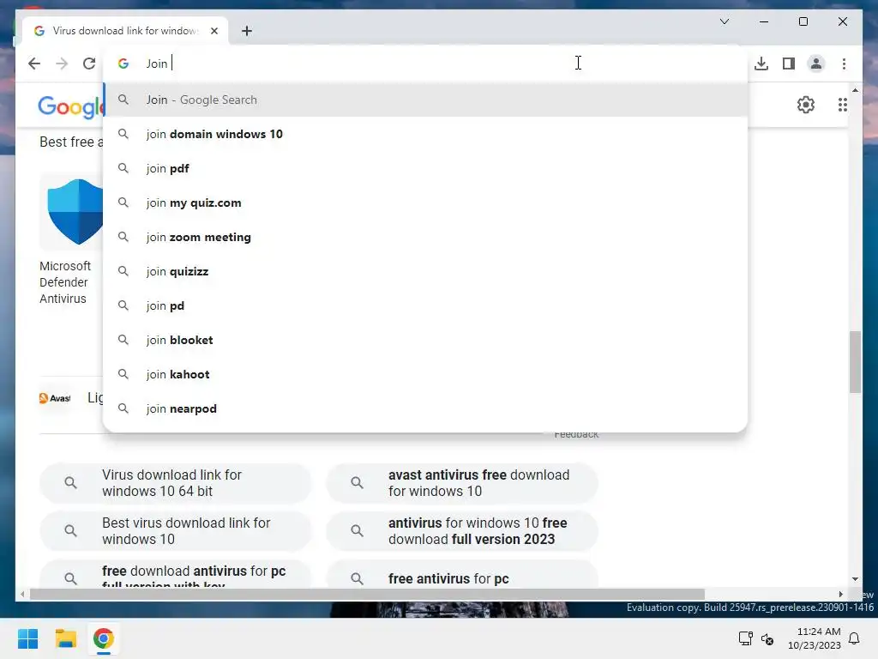Click the Avast logo chip
The width and height of the screenshot is (878, 659).
pyautogui.click(x=55, y=398)
